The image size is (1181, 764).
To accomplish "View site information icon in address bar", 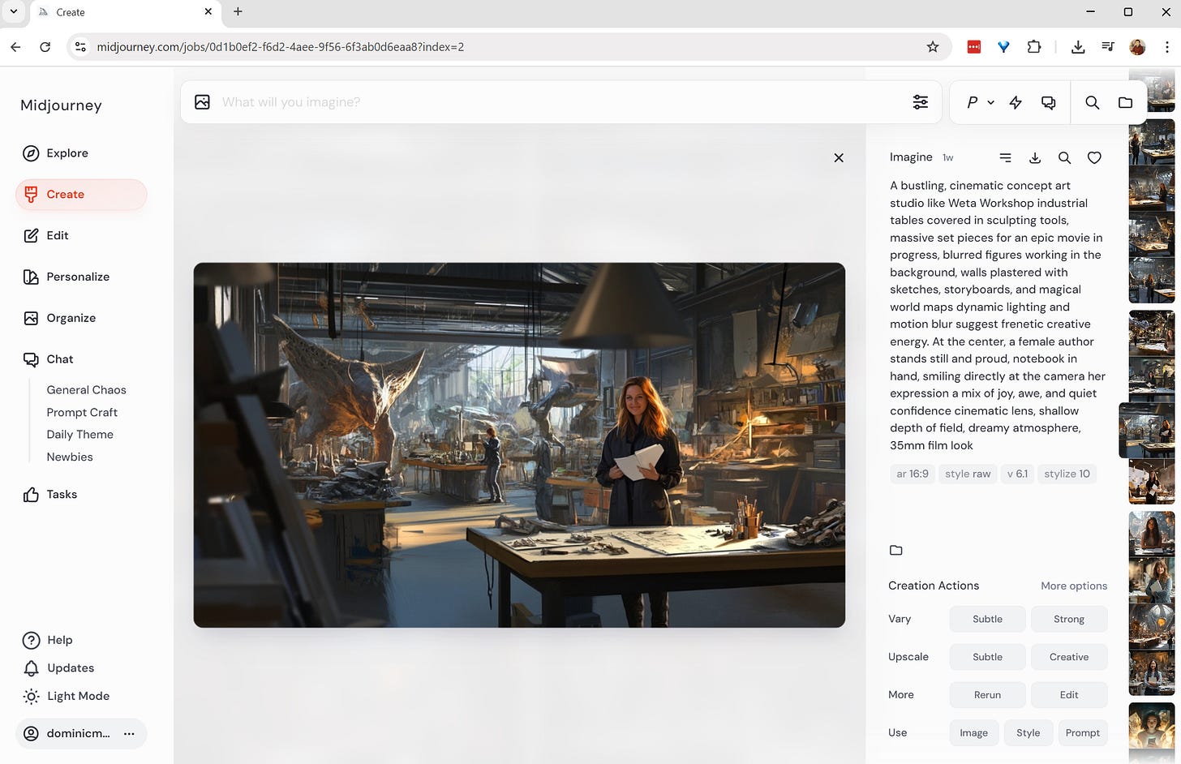I will coord(80,47).
